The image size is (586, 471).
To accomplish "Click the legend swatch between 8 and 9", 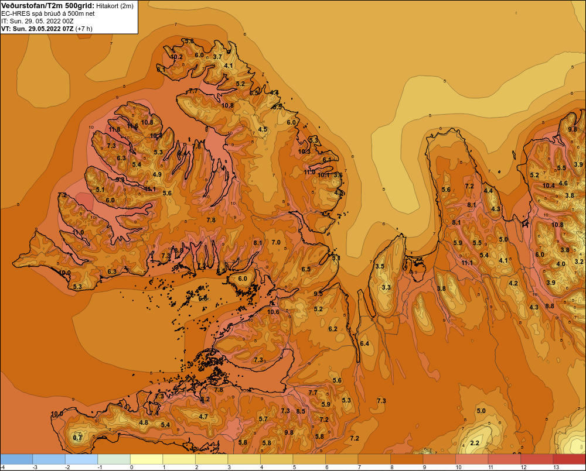I will click(x=407, y=459).
